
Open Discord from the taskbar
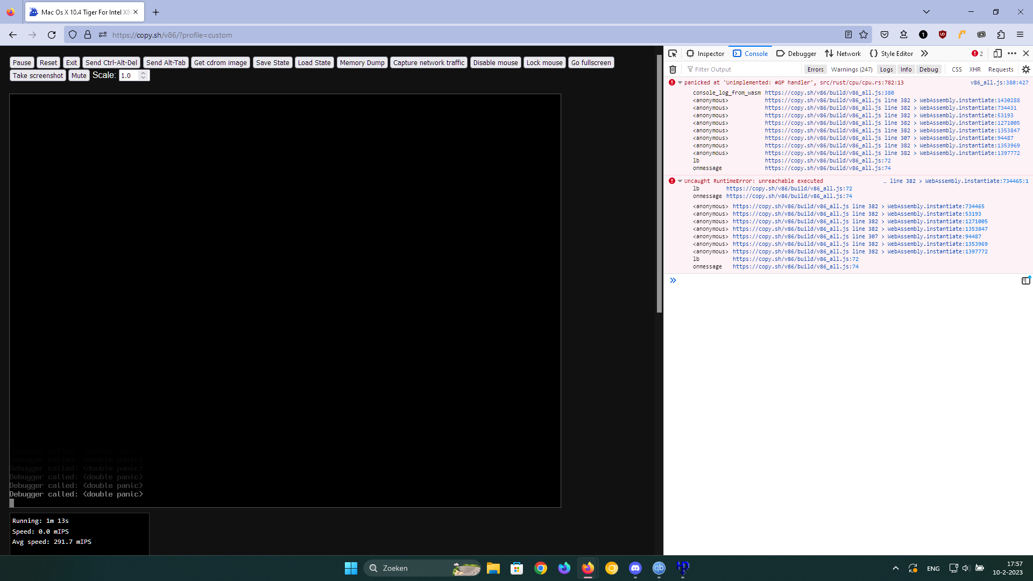point(635,568)
